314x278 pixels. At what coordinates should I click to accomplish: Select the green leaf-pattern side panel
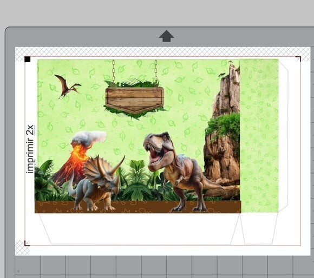[259, 136]
